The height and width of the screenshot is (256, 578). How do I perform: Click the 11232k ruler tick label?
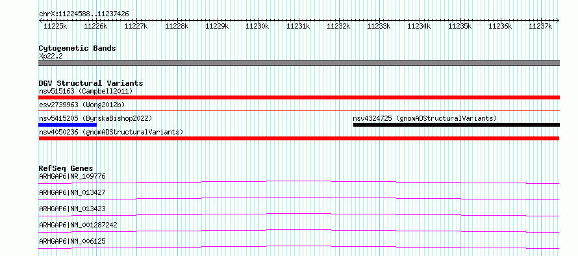(x=338, y=26)
